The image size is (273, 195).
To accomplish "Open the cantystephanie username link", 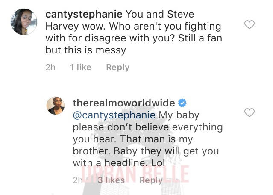I will coord(84,14).
